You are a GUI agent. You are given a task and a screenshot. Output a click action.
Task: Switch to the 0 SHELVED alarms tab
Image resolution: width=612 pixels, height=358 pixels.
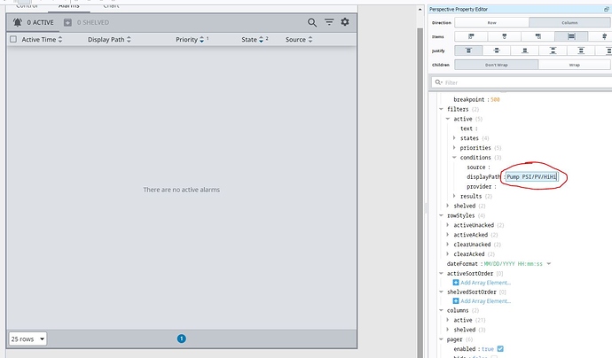[87, 23]
